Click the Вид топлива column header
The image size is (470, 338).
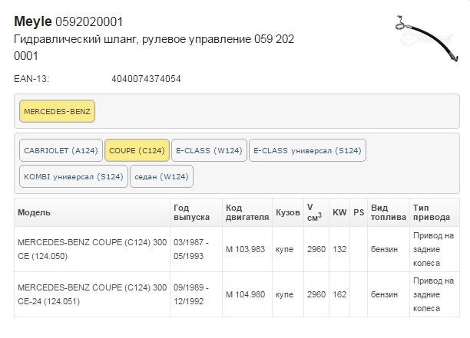tap(388, 212)
